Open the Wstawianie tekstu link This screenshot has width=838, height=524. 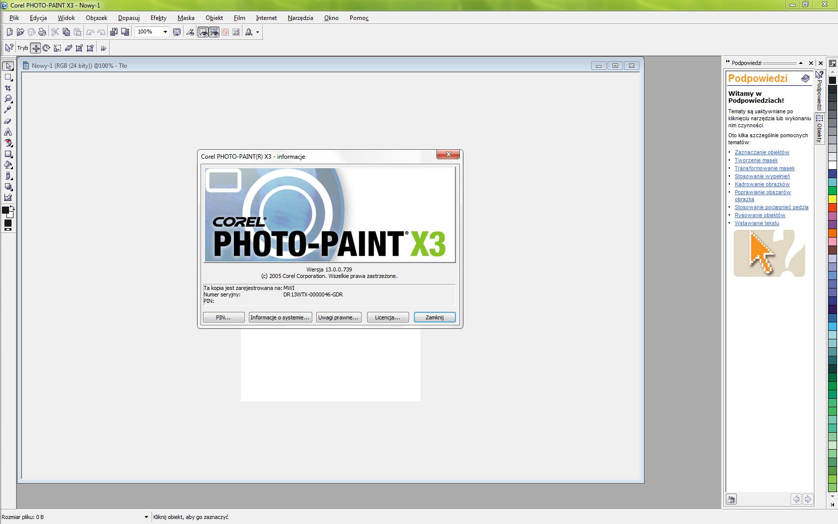pyautogui.click(x=756, y=223)
